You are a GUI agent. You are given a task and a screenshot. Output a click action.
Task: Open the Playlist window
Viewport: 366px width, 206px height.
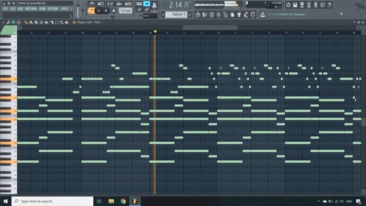coord(198,15)
